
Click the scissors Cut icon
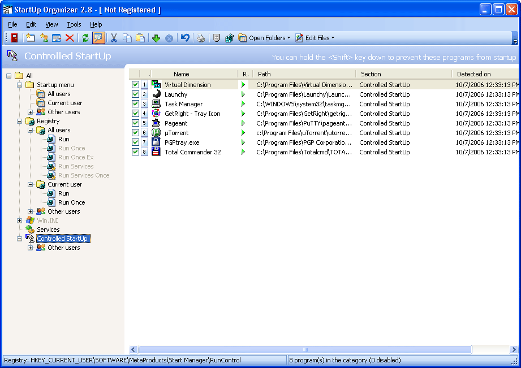click(114, 38)
